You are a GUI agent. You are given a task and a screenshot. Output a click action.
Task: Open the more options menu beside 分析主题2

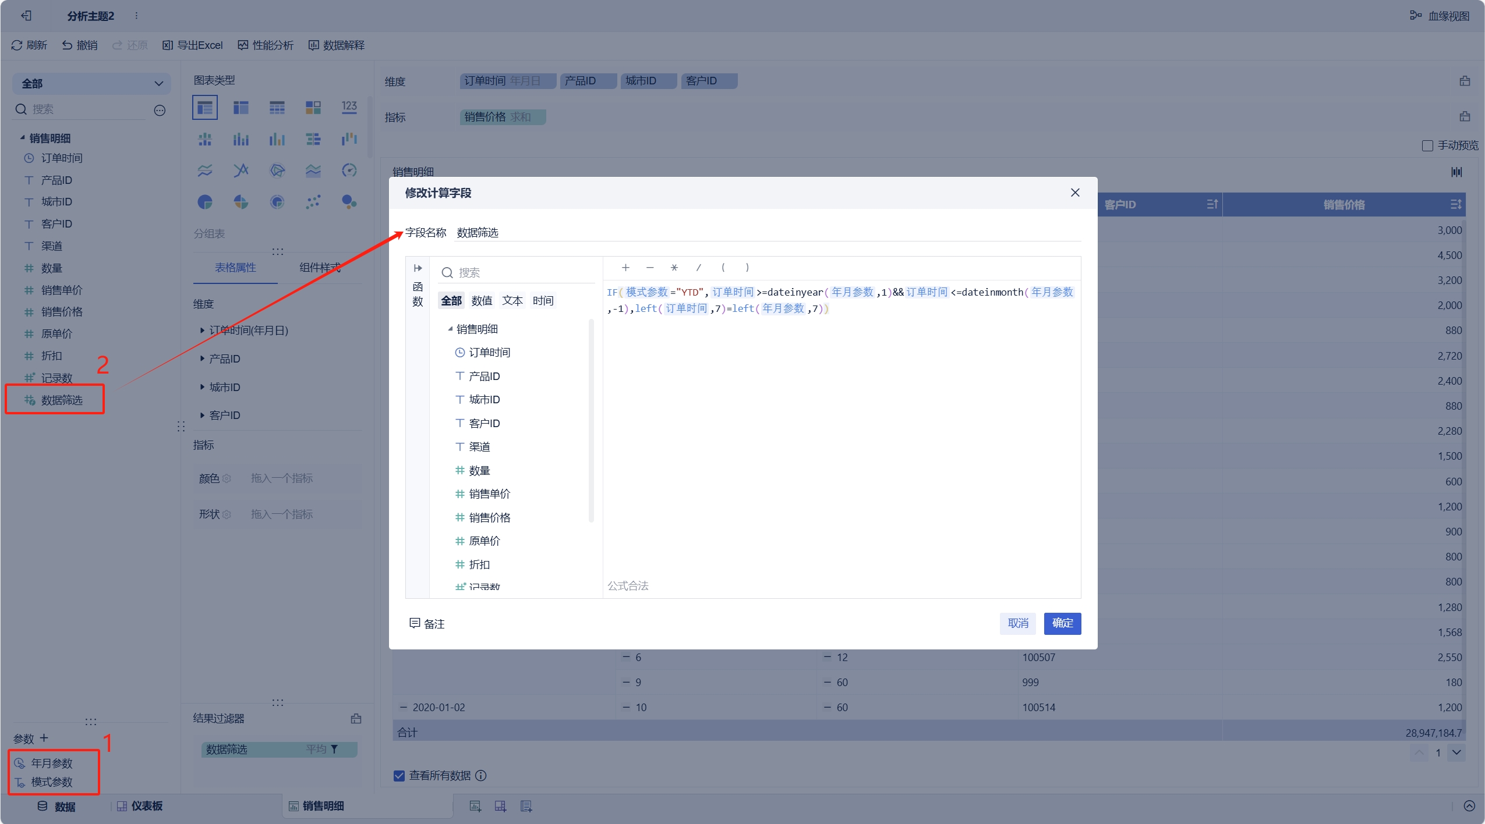pos(136,16)
